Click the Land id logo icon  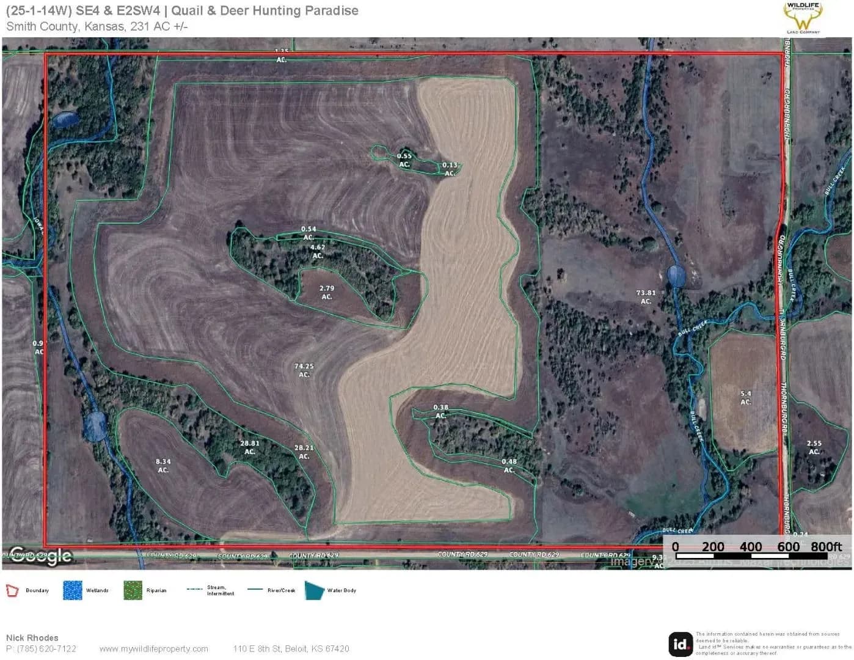click(681, 644)
